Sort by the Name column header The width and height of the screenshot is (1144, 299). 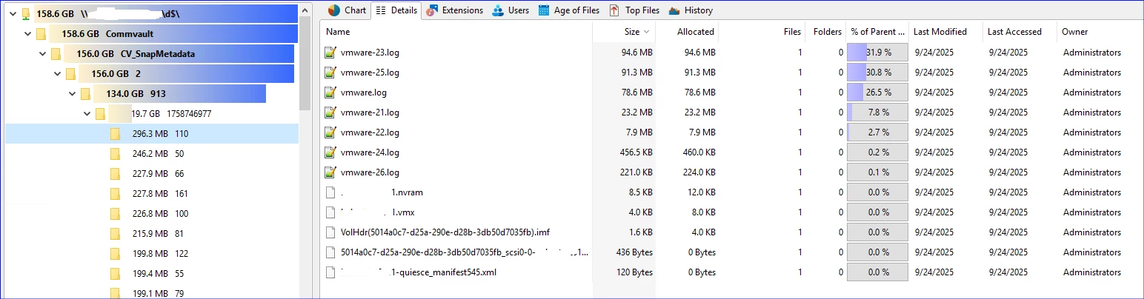tap(456, 32)
